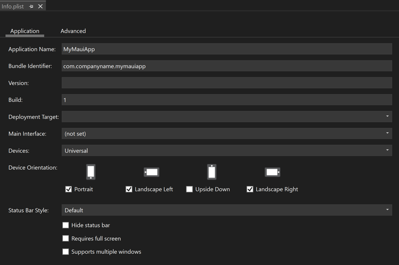Image resolution: width=399 pixels, height=265 pixels.
Task: Click the Bundle Identifier text field
Action: 227,66
